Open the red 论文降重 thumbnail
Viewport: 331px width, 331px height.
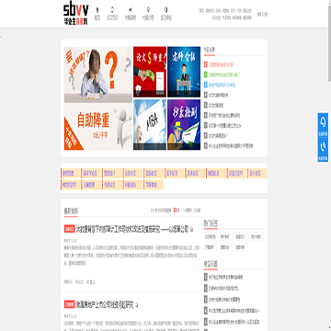[x=150, y=72]
